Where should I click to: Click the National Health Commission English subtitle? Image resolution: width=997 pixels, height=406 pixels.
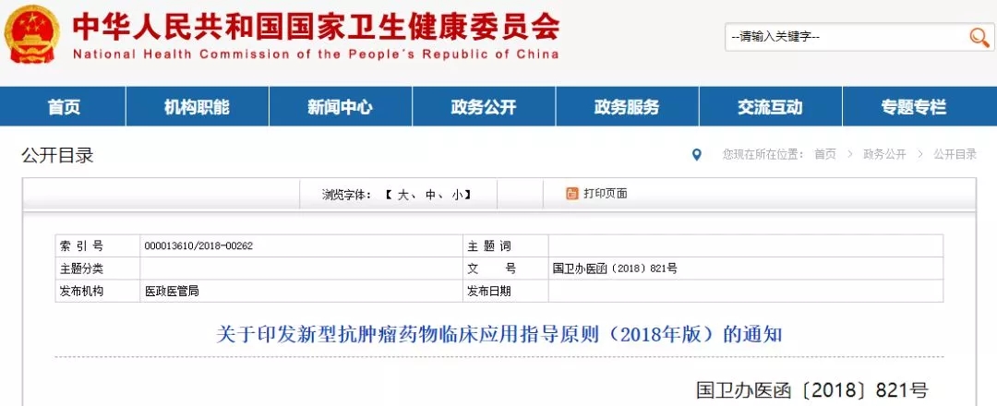click(316, 54)
